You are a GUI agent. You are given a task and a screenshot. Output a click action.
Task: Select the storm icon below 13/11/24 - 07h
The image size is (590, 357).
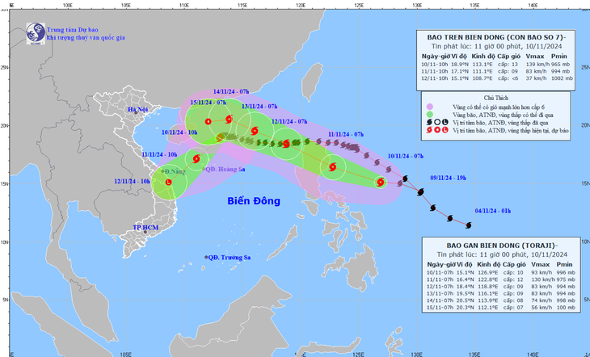(x=255, y=132)
